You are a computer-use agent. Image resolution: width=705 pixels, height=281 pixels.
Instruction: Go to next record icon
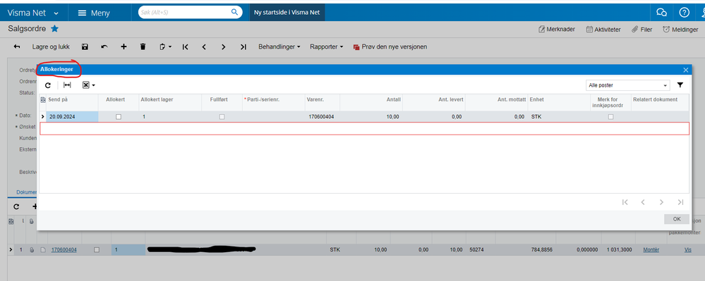(224, 46)
